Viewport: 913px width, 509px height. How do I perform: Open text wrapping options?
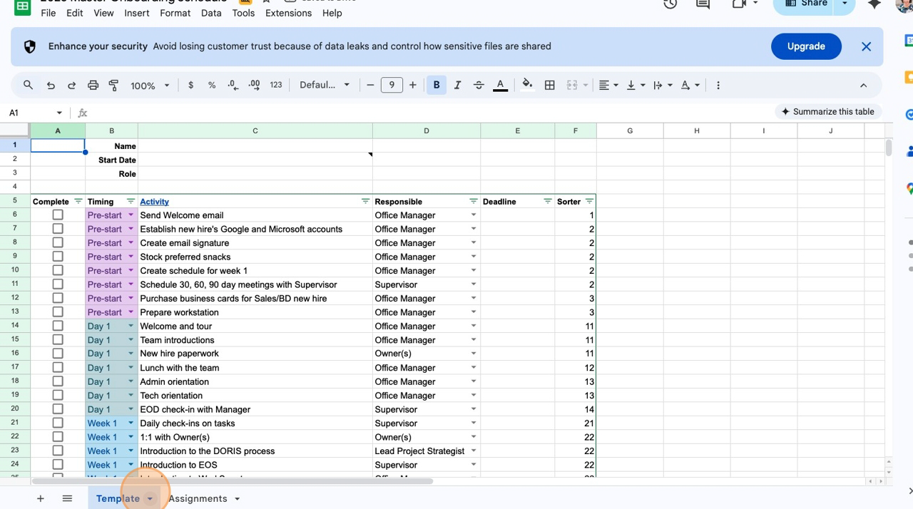coord(663,85)
